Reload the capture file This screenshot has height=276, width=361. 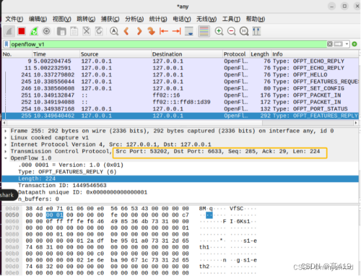tap(99, 31)
